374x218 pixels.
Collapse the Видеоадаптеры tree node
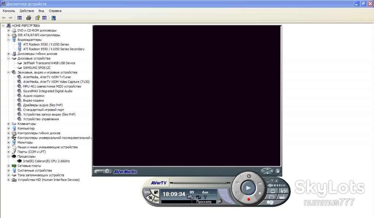pyautogui.click(x=9, y=40)
